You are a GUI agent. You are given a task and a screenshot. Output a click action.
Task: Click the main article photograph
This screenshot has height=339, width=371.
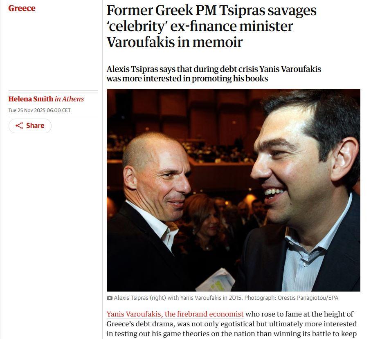[x=233, y=190]
